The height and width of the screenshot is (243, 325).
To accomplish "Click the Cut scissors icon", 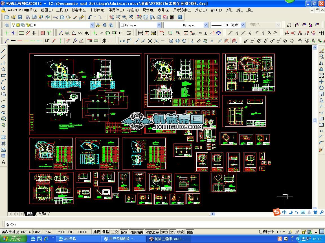I will tap(56, 17).
